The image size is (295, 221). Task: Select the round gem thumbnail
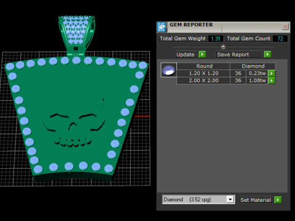(168, 70)
